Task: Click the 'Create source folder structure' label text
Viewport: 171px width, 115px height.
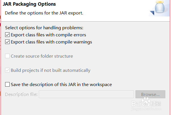Action: pyautogui.click(x=42, y=56)
